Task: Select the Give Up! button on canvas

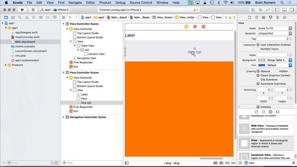Action: coord(194,52)
